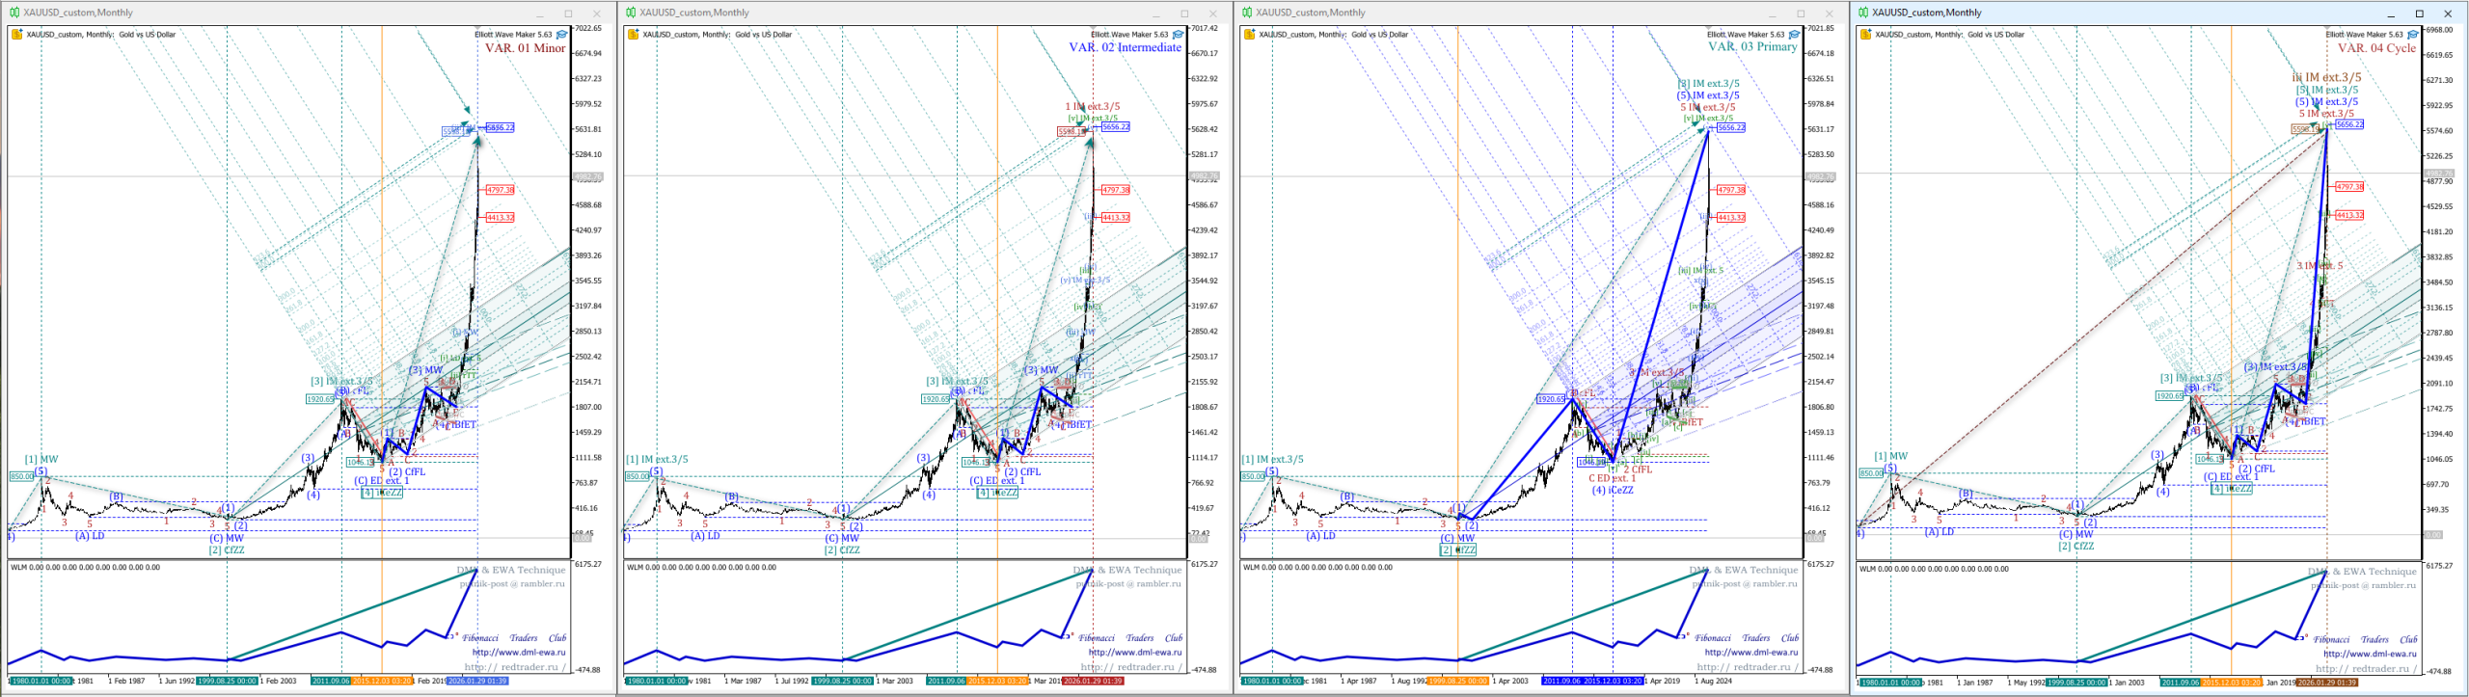Image resolution: width=2469 pixels, height=697 pixels.
Task: Activate the VAR. 02 Intermediate window via its title bar
Action: 868,13
